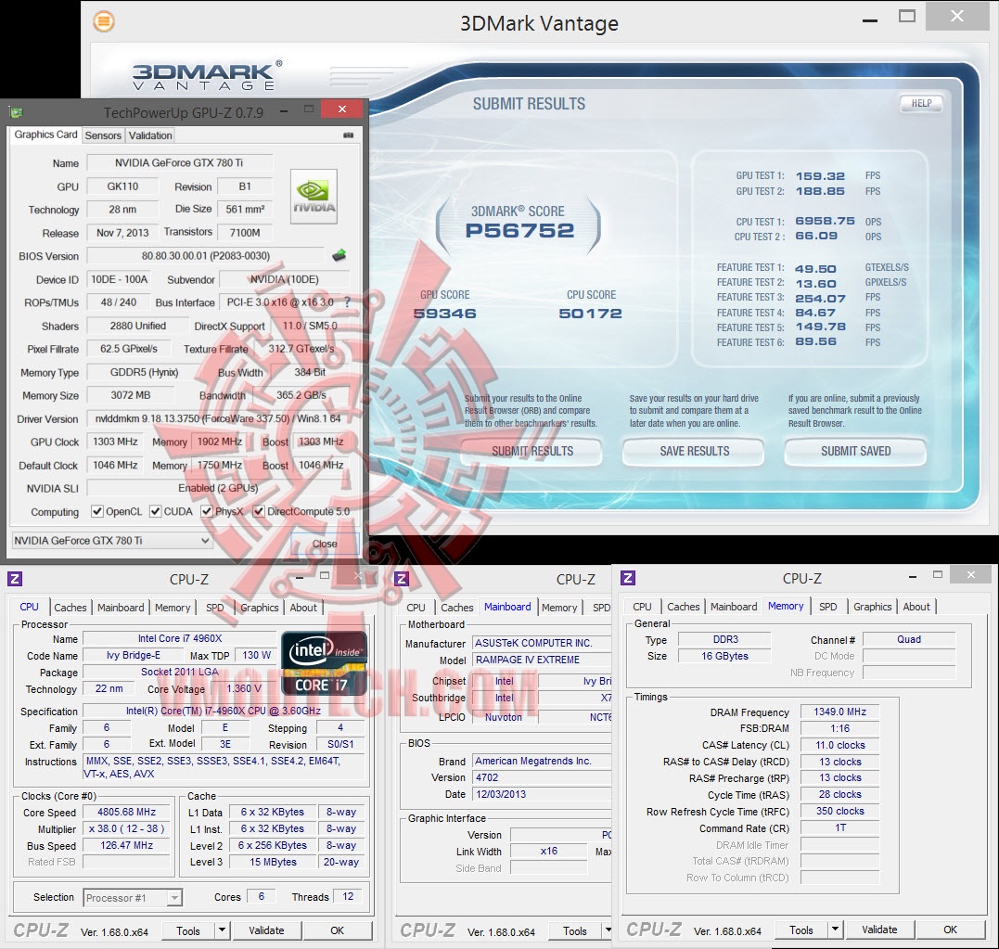Click the SAVE RESULTS button
The height and width of the screenshot is (949, 999).
[x=695, y=451]
